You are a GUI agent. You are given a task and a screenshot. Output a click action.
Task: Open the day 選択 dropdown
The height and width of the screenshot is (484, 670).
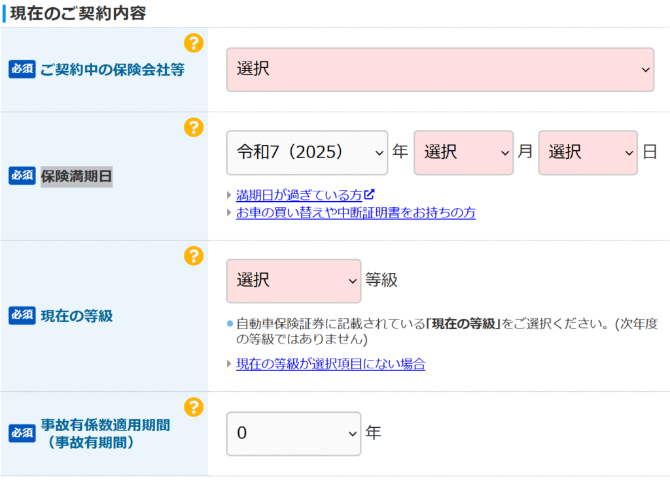coord(587,153)
